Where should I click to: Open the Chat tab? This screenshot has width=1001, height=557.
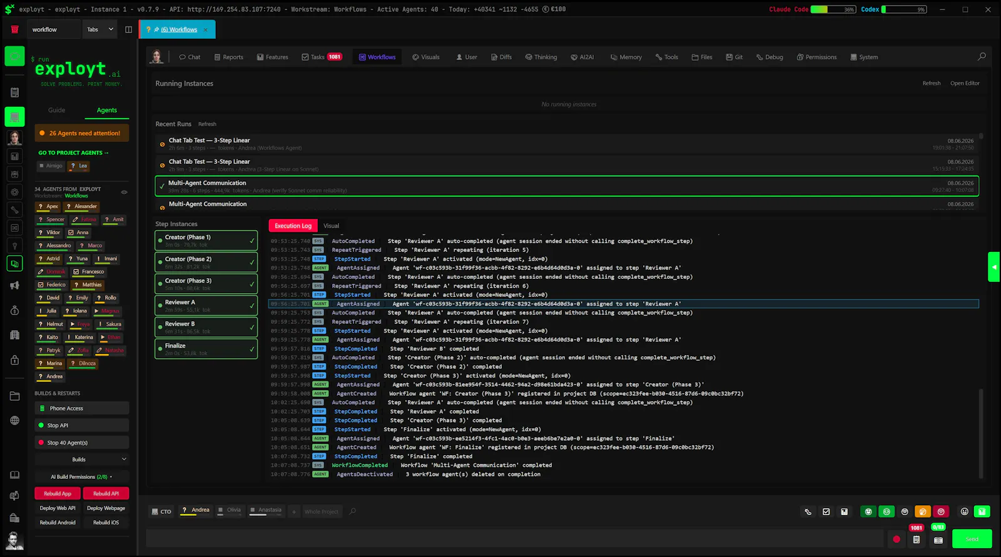pos(190,57)
